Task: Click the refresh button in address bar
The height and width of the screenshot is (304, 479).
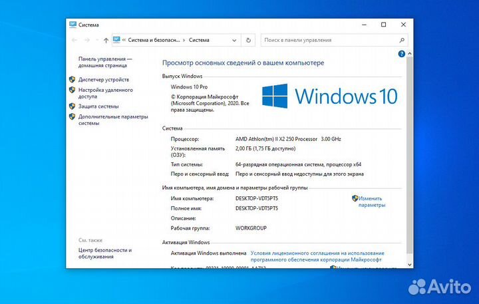Action: (248, 40)
